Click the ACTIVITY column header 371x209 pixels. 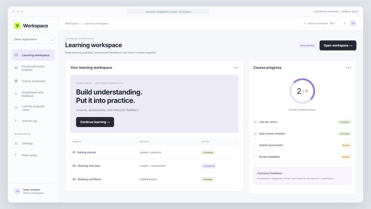(x=144, y=142)
